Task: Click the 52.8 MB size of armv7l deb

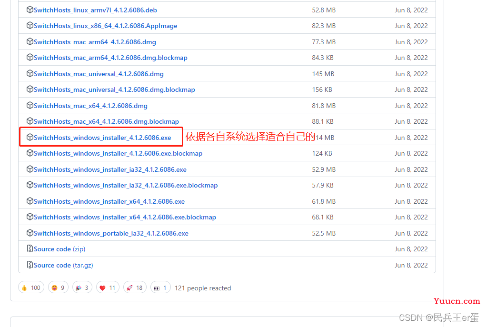Action: pos(324,10)
